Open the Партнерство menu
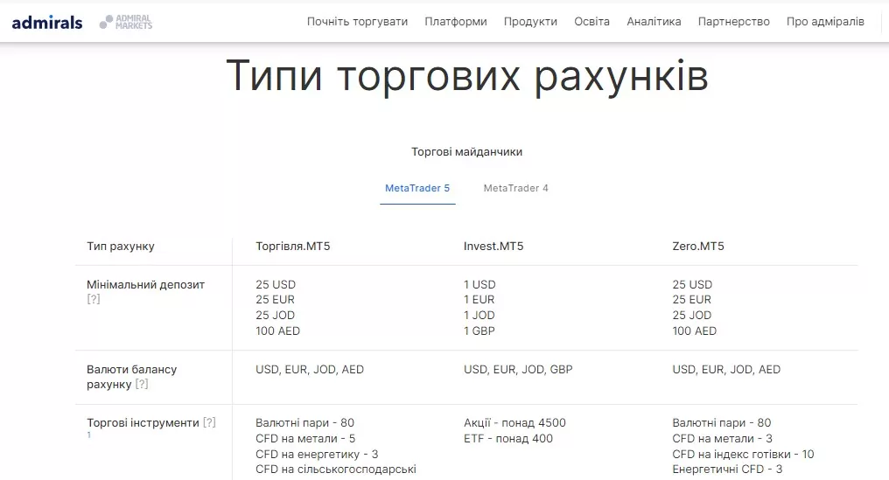Viewport: 889px width, 480px height. (733, 22)
